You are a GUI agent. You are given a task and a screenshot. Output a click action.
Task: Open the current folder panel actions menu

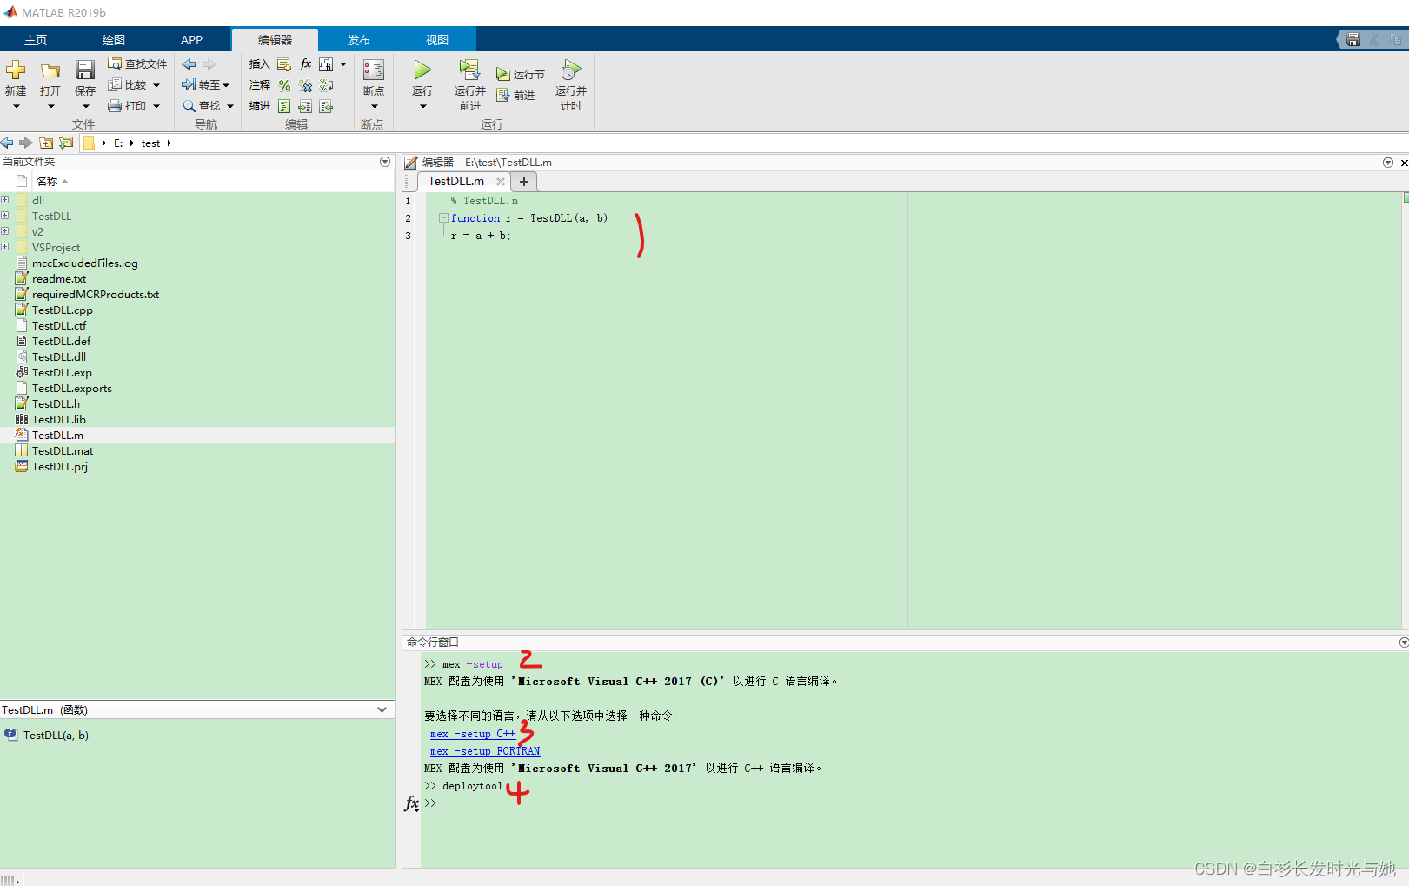[385, 162]
